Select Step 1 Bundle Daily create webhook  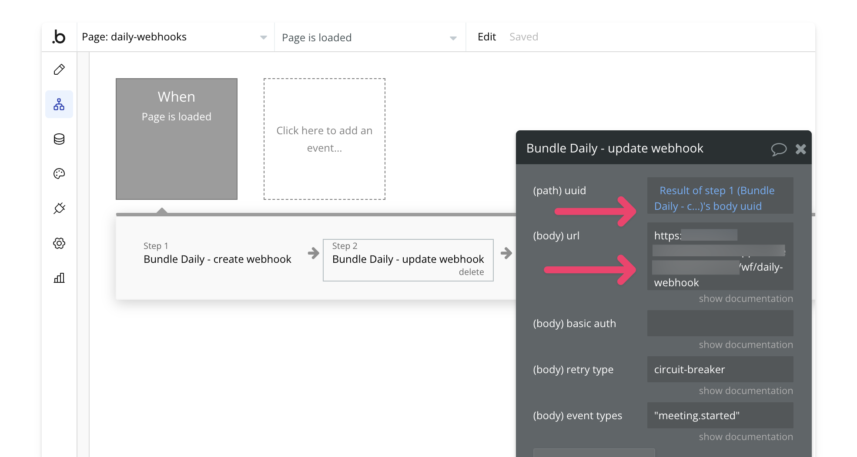pos(218,253)
